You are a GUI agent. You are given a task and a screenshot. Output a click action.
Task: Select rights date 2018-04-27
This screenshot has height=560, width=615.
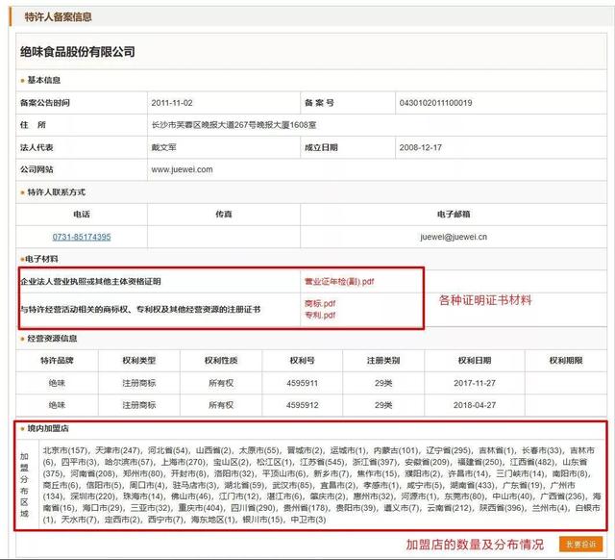(x=475, y=405)
